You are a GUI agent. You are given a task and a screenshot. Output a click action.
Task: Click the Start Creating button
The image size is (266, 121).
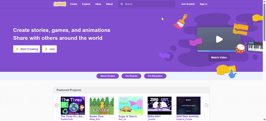(27, 49)
